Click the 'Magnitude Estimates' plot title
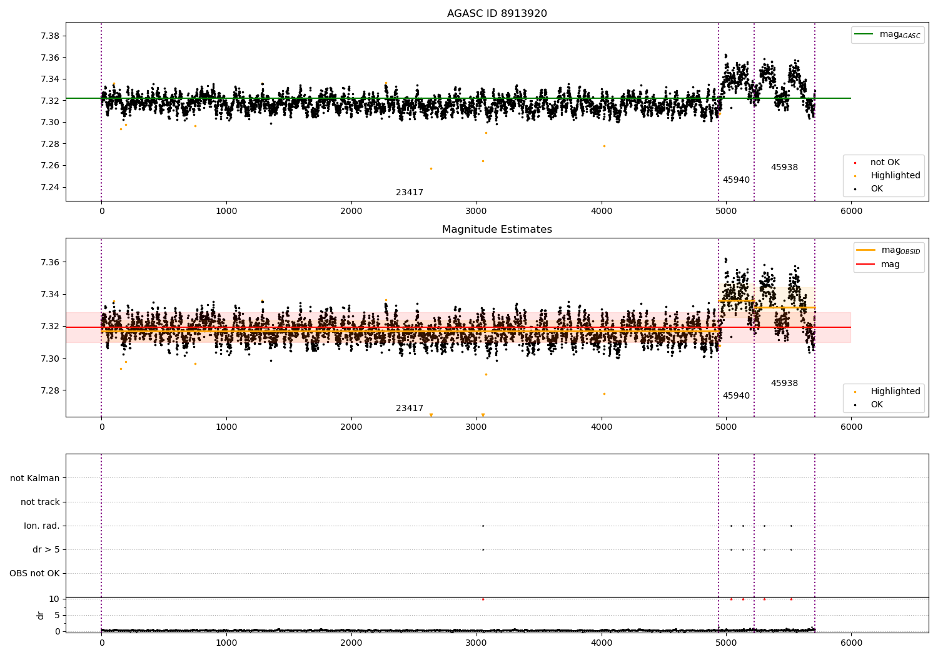938x657 pixels. [x=497, y=230]
